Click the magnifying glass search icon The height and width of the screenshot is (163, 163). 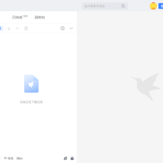(123, 6)
